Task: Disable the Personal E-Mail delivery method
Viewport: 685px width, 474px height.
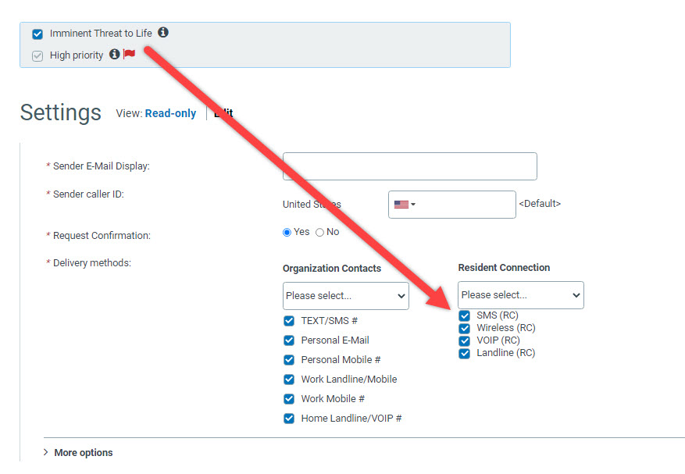Action: (289, 340)
